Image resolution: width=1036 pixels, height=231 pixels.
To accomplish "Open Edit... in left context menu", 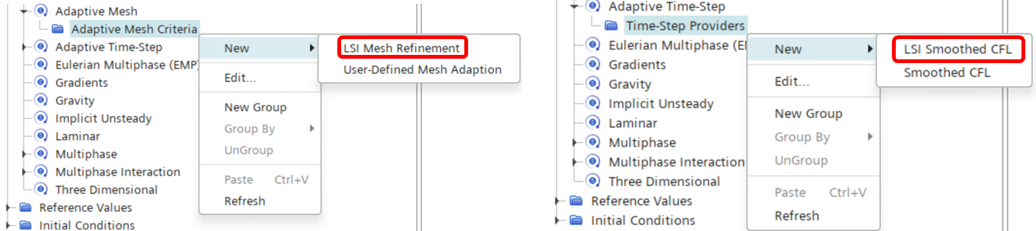I will [x=240, y=78].
